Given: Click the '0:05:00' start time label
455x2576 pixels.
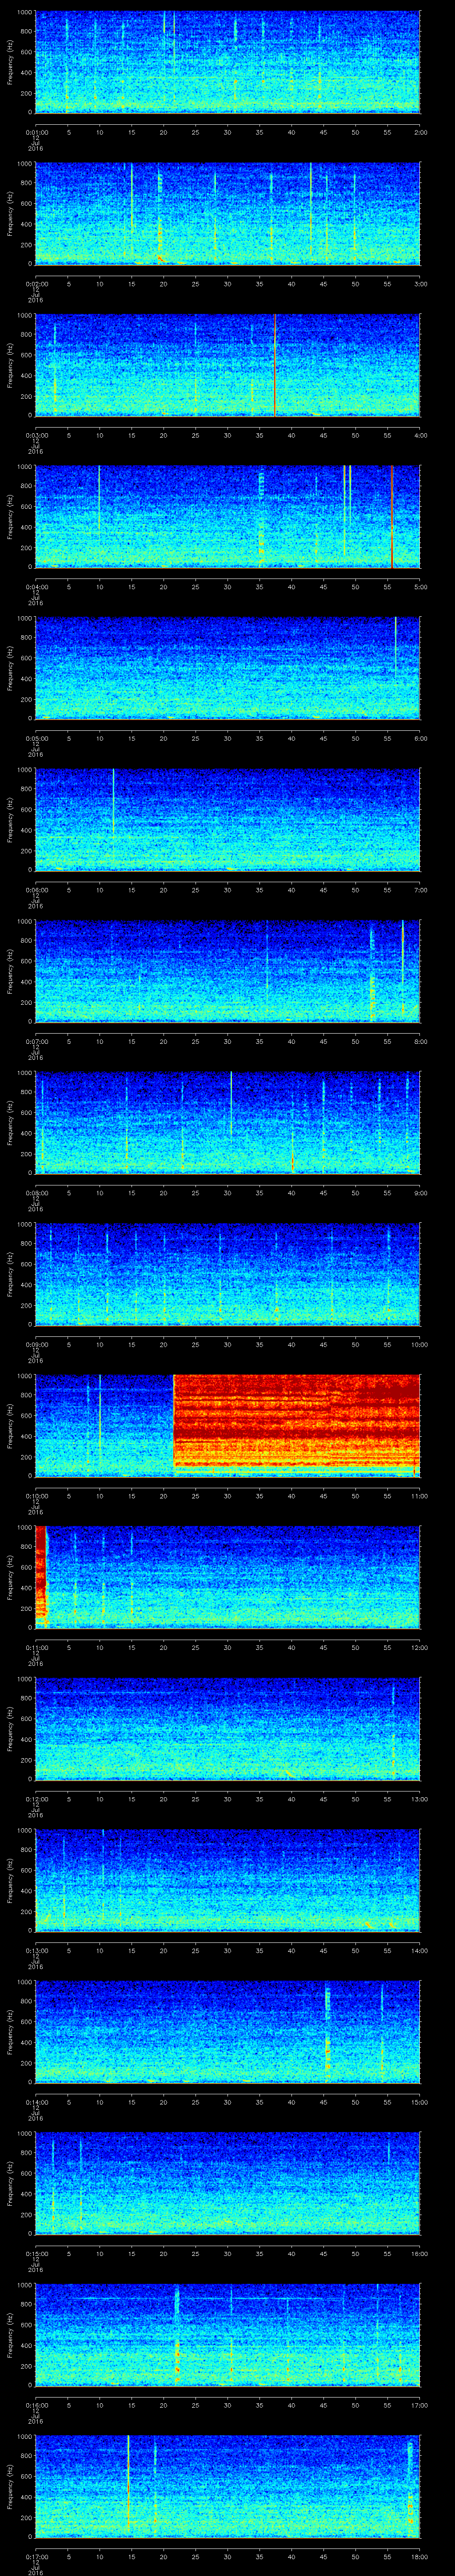Looking at the screenshot, I should [36, 738].
